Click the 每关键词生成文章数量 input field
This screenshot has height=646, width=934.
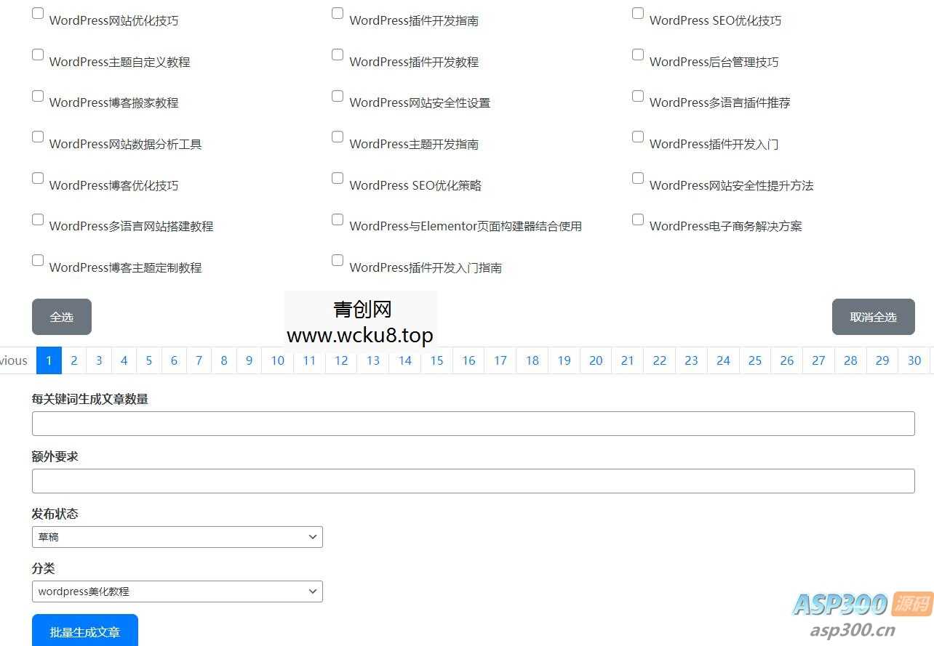click(x=473, y=423)
